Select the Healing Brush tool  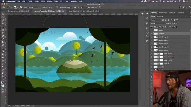(x=3, y=36)
